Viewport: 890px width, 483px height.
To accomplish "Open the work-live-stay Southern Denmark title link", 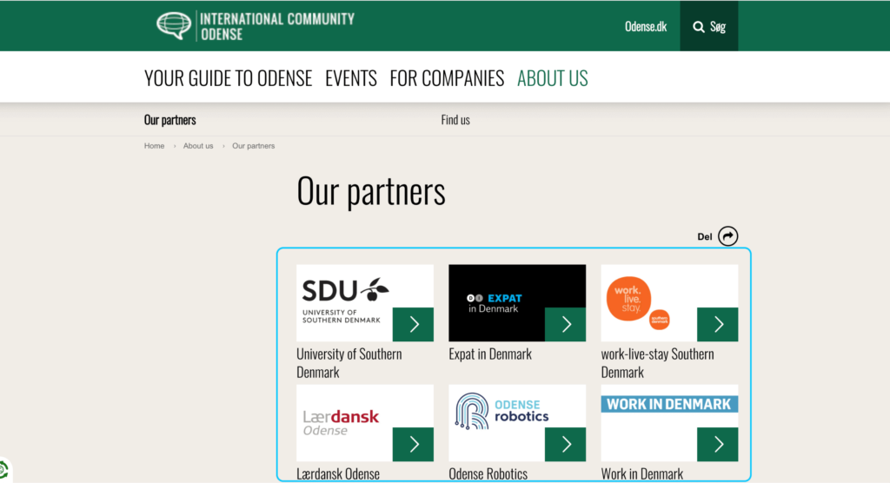I will coord(657,362).
